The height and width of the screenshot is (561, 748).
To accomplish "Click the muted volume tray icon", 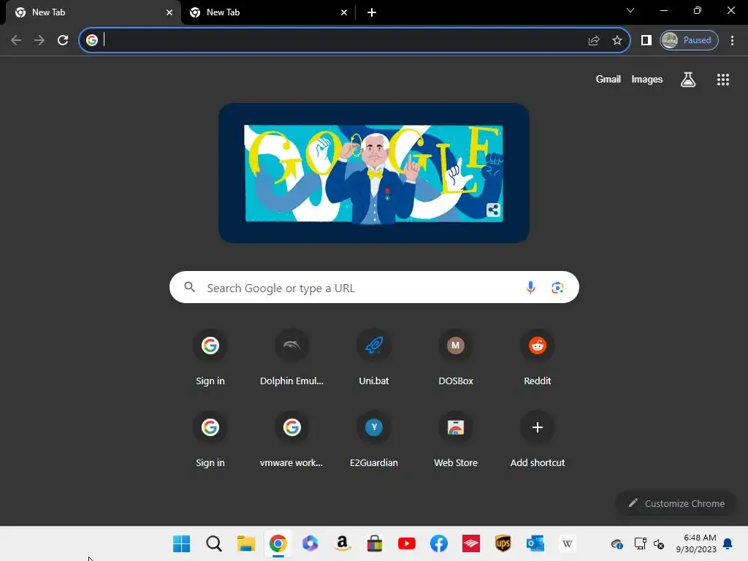I will [659, 543].
